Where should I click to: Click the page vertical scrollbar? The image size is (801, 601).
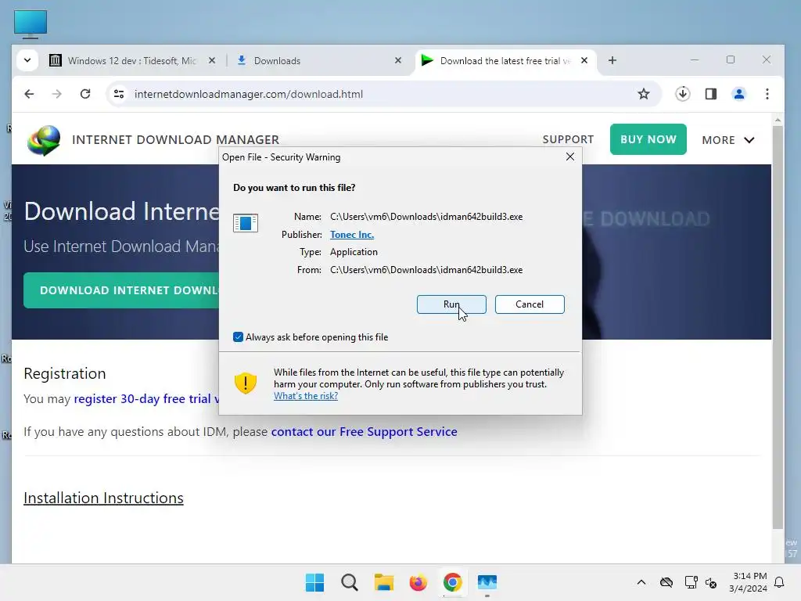coord(777,327)
